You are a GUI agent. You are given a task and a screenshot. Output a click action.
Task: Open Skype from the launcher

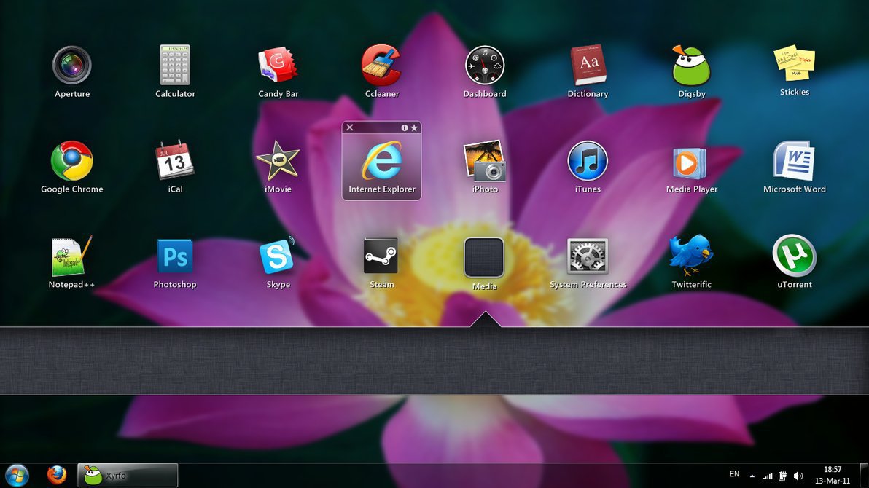278,256
